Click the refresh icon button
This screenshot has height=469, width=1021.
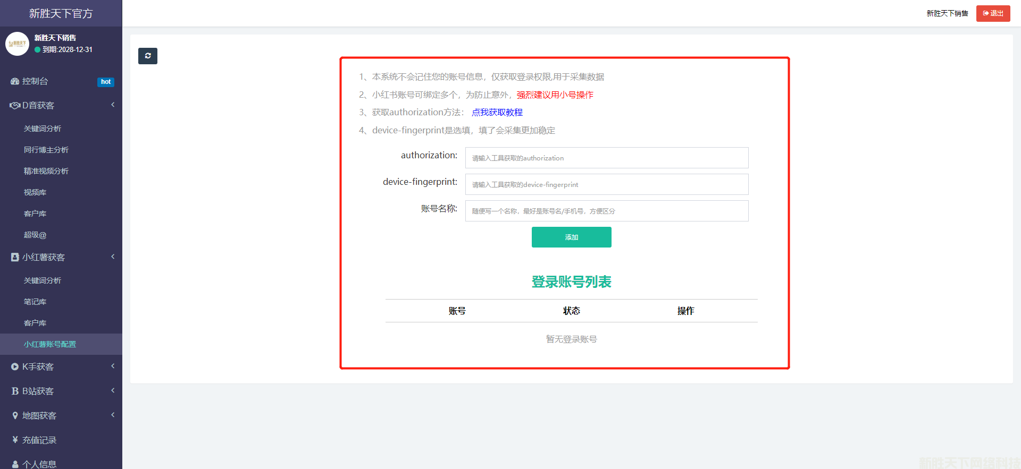(x=148, y=56)
